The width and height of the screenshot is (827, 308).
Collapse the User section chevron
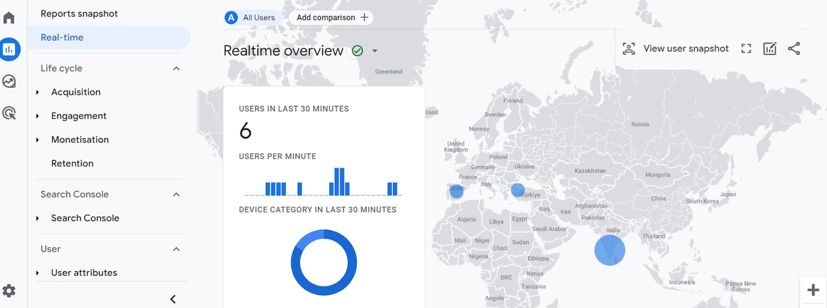click(176, 249)
